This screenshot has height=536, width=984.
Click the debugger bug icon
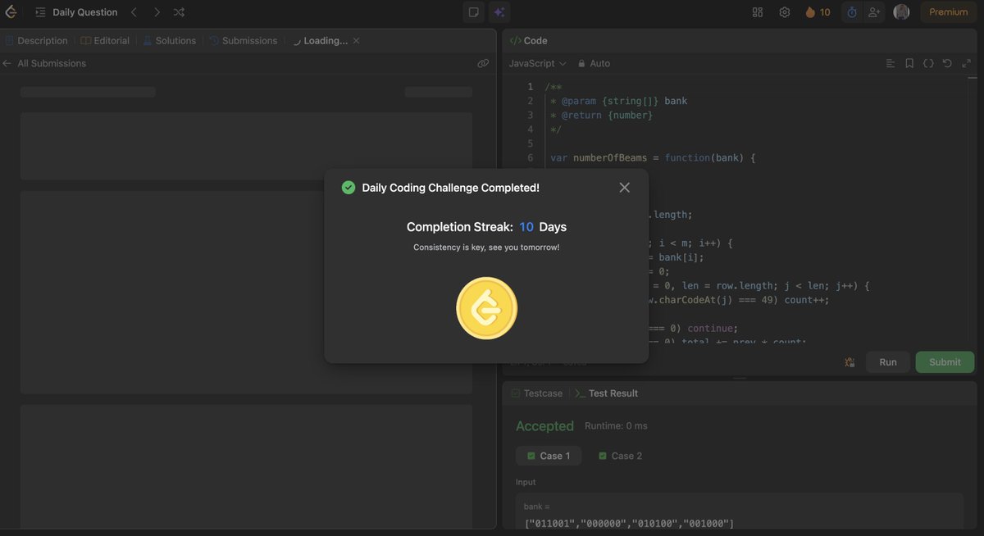(850, 362)
